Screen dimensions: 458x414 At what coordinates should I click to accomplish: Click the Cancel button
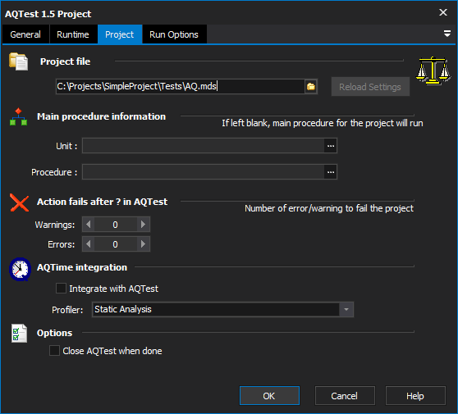pos(345,396)
